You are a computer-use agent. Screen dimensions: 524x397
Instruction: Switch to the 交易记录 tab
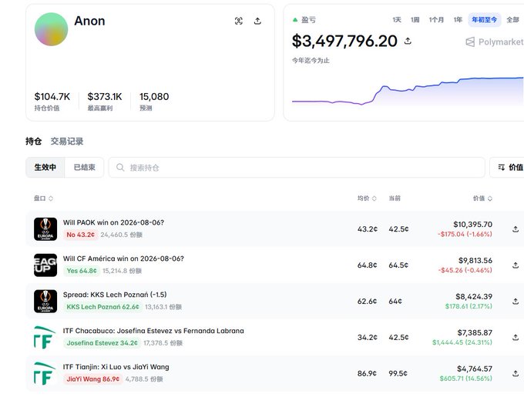point(67,141)
